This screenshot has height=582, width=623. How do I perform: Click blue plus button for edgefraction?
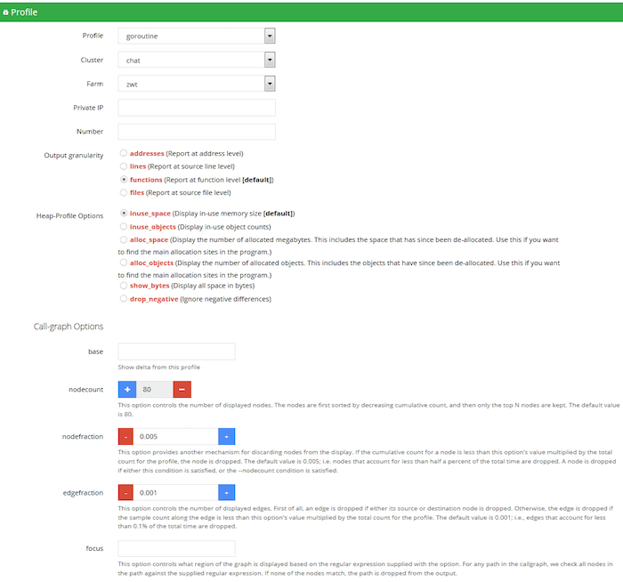pos(227,492)
